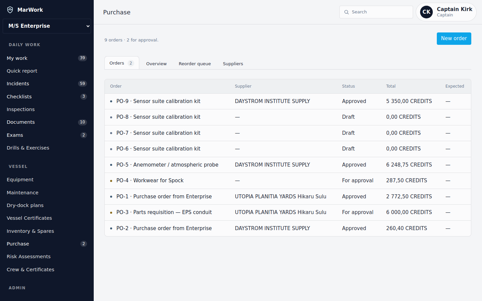
Task: Open Checklists in sidebar
Action: [x=47, y=97]
